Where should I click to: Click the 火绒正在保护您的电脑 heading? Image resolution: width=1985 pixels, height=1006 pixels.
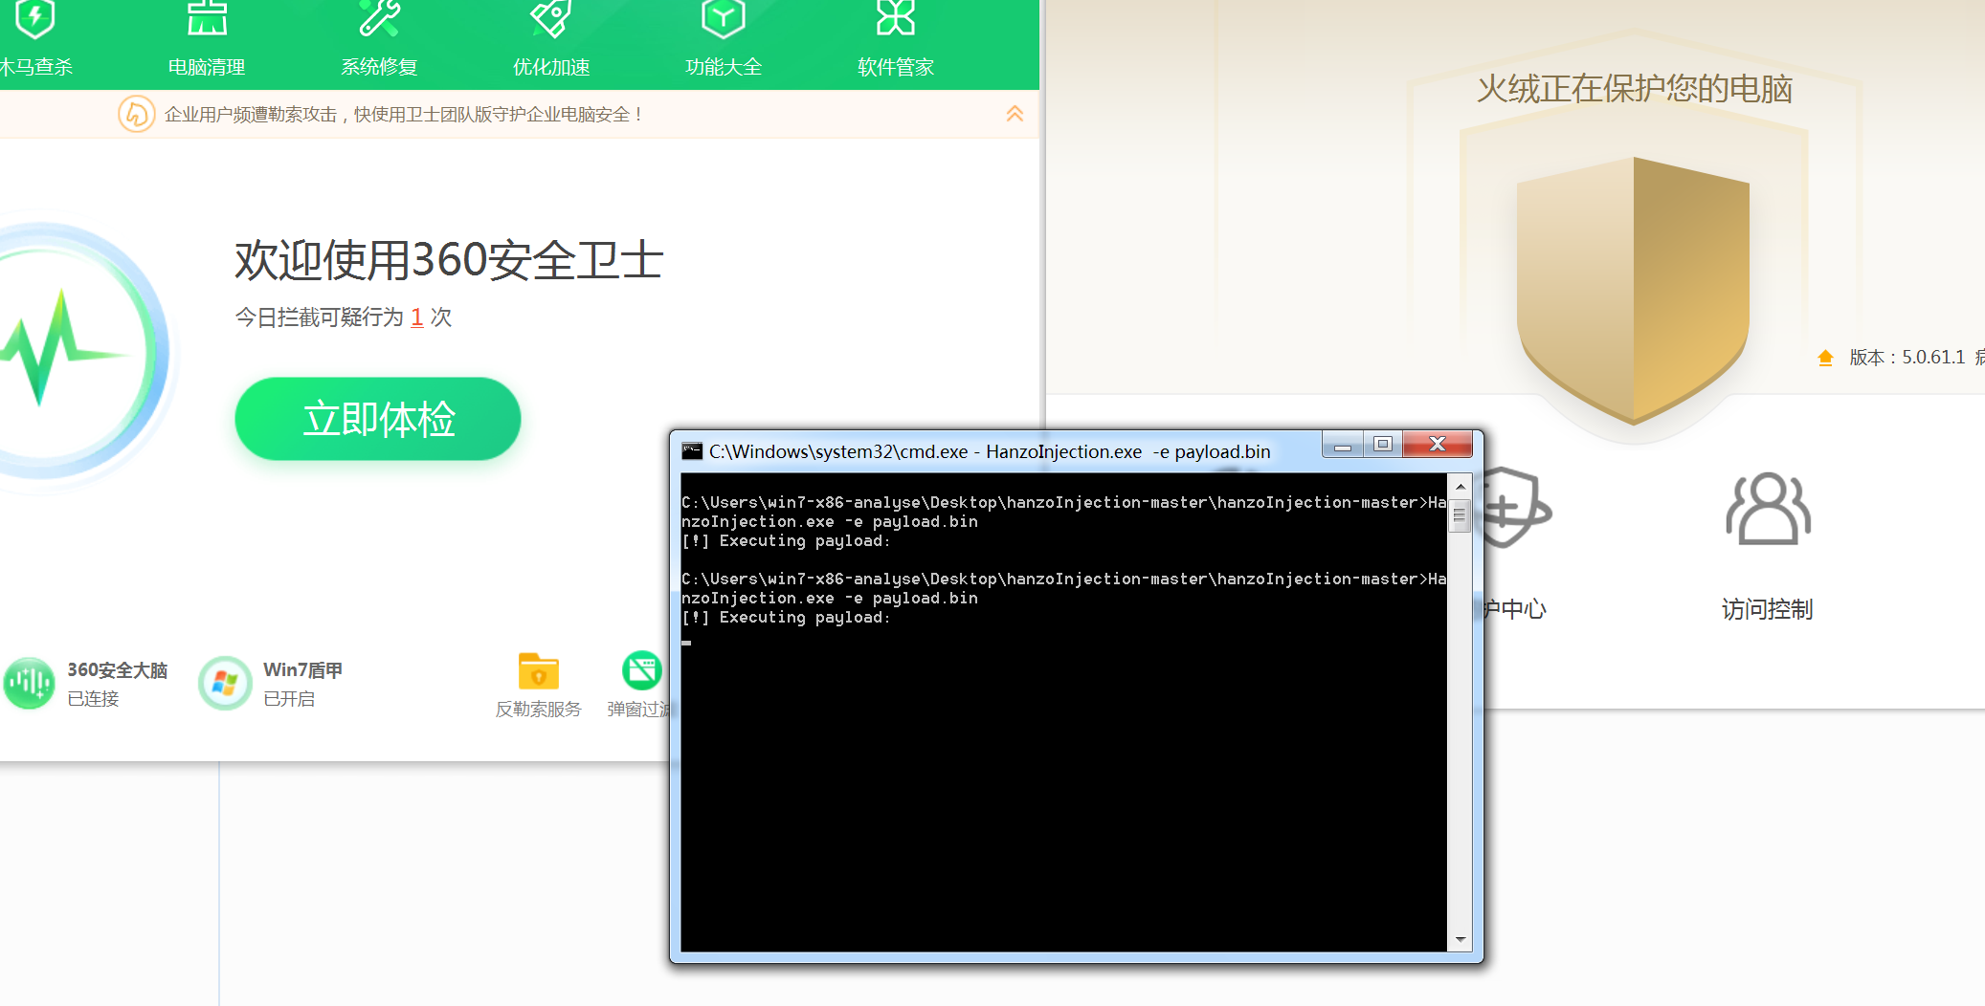coord(1634,89)
